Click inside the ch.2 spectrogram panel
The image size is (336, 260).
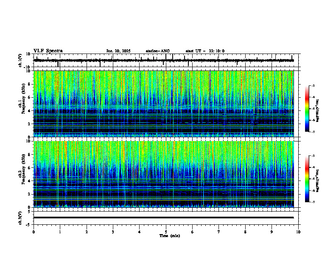[x=163, y=174]
